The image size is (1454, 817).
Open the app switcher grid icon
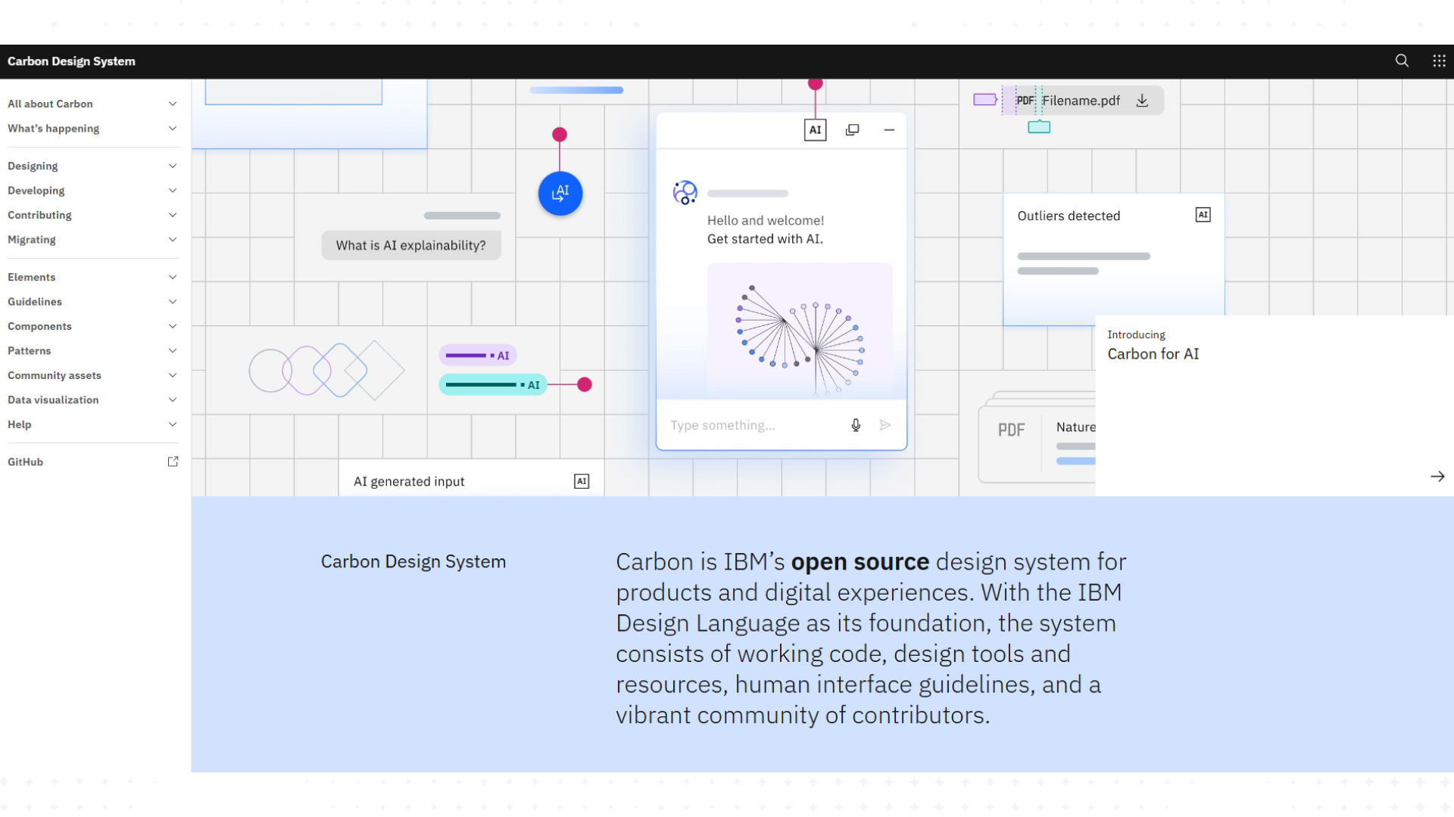tap(1439, 61)
